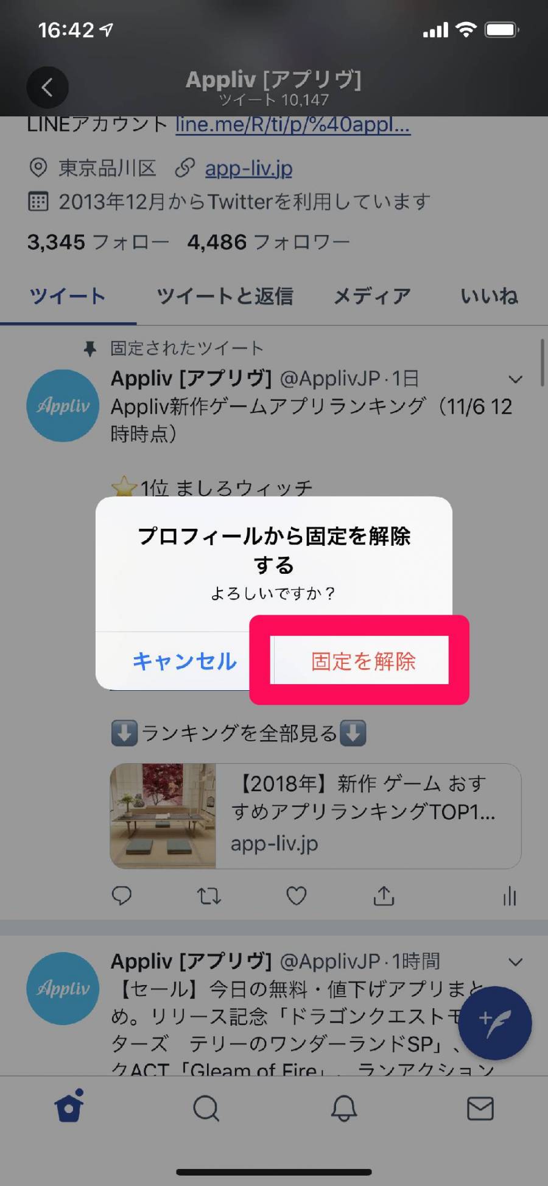Open the Home tab icon
This screenshot has height=1186, width=548.
click(69, 1107)
